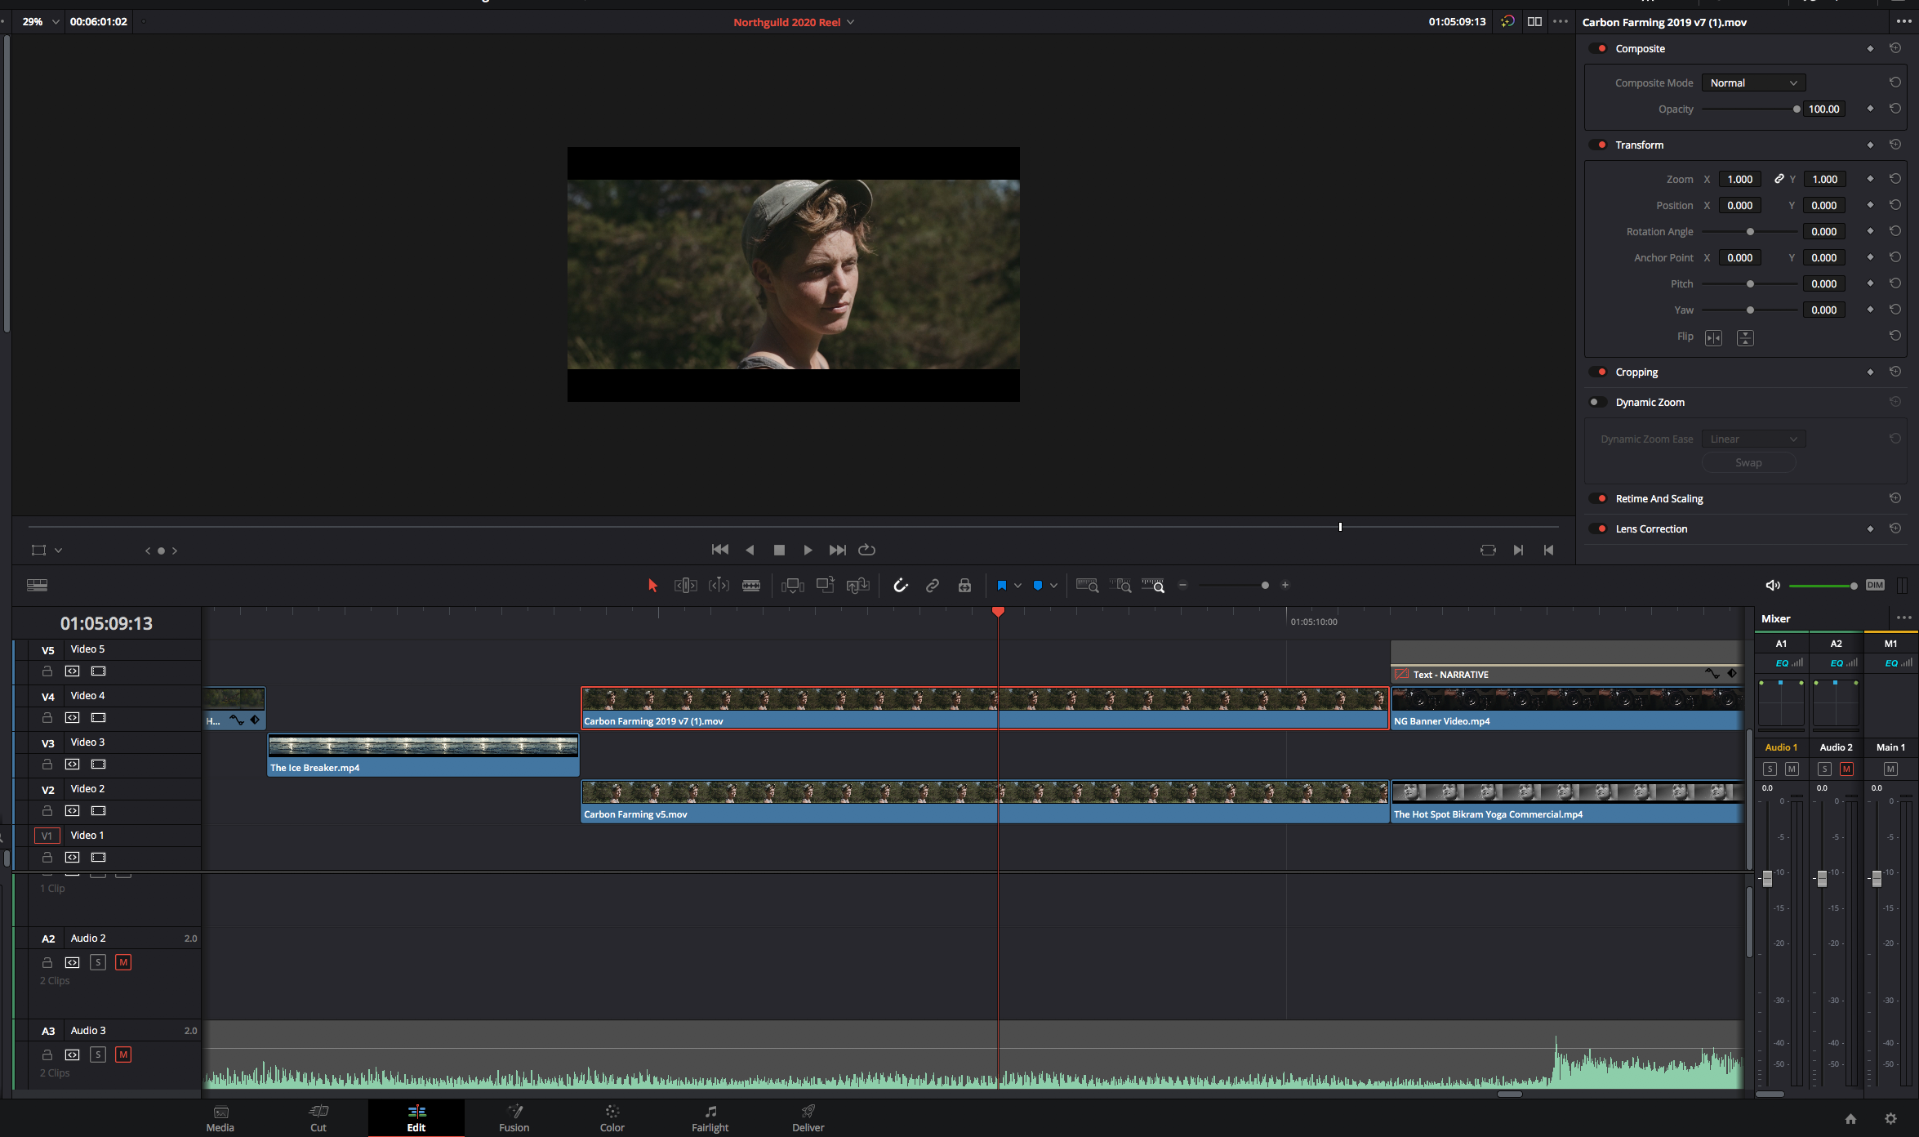Switch to the Fairlight page
This screenshot has width=1919, height=1137.
(710, 1118)
